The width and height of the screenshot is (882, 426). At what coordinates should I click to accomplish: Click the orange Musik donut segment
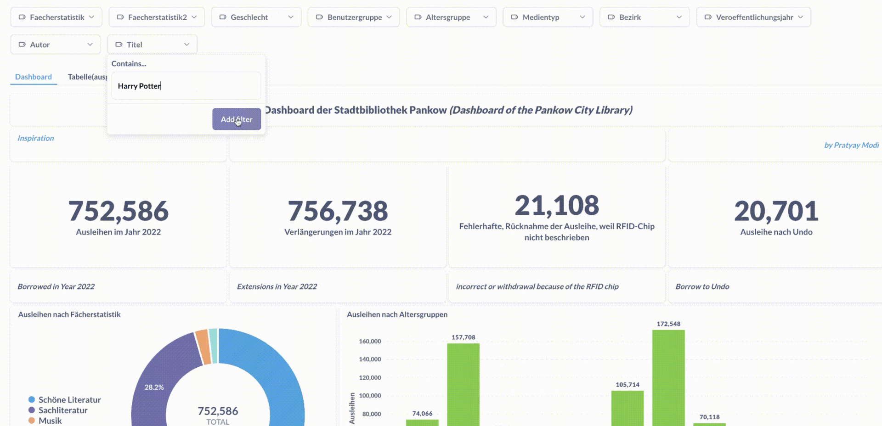point(202,347)
